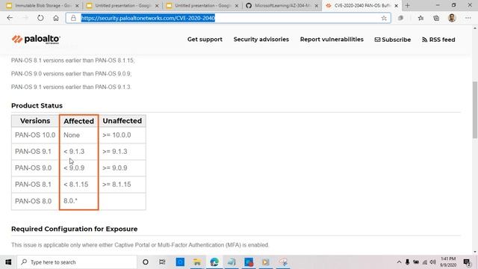Close the MicrosoftLearning GitHub tab
The height and width of the screenshot is (269, 478).
(316, 5)
